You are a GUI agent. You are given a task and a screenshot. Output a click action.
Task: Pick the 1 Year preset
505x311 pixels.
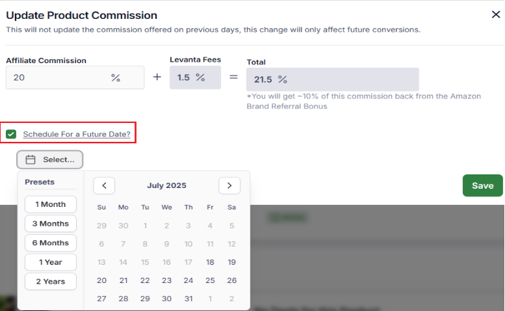pyautogui.click(x=51, y=262)
